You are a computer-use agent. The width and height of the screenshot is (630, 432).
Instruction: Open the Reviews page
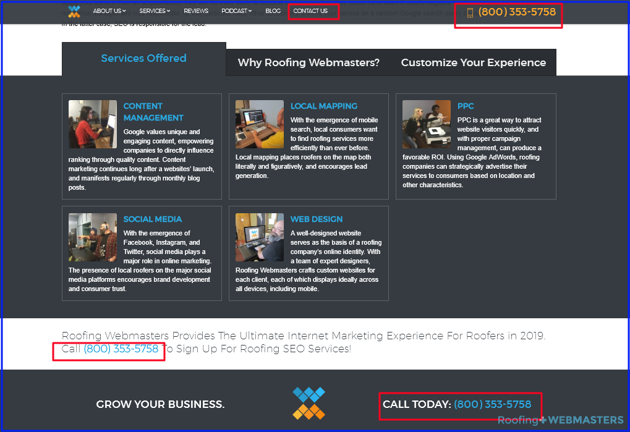pos(196,11)
